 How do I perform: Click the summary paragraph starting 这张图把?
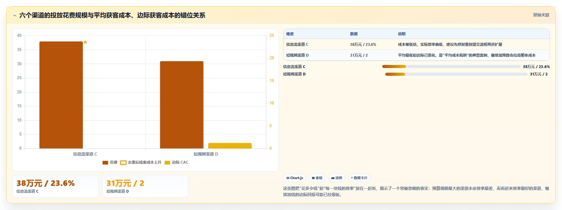(416, 191)
